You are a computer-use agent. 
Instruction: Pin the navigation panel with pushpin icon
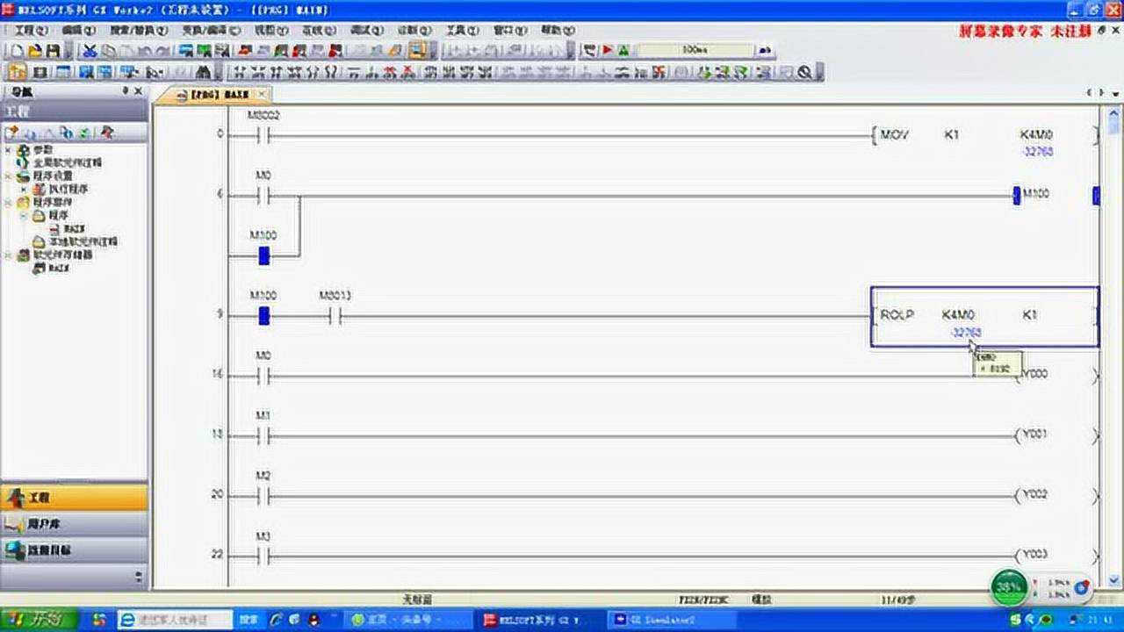125,91
